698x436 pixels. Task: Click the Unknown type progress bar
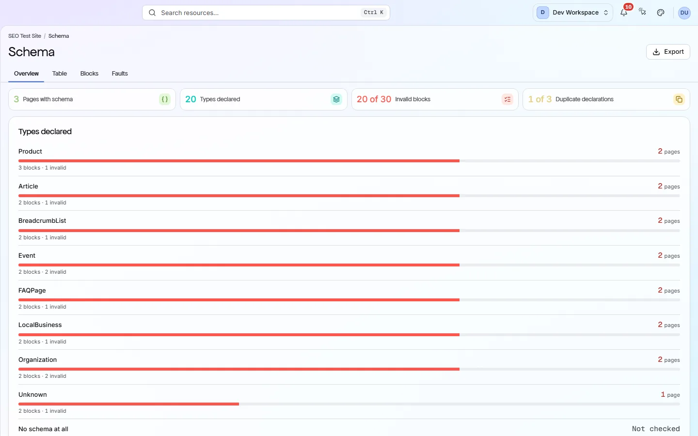pos(349,404)
